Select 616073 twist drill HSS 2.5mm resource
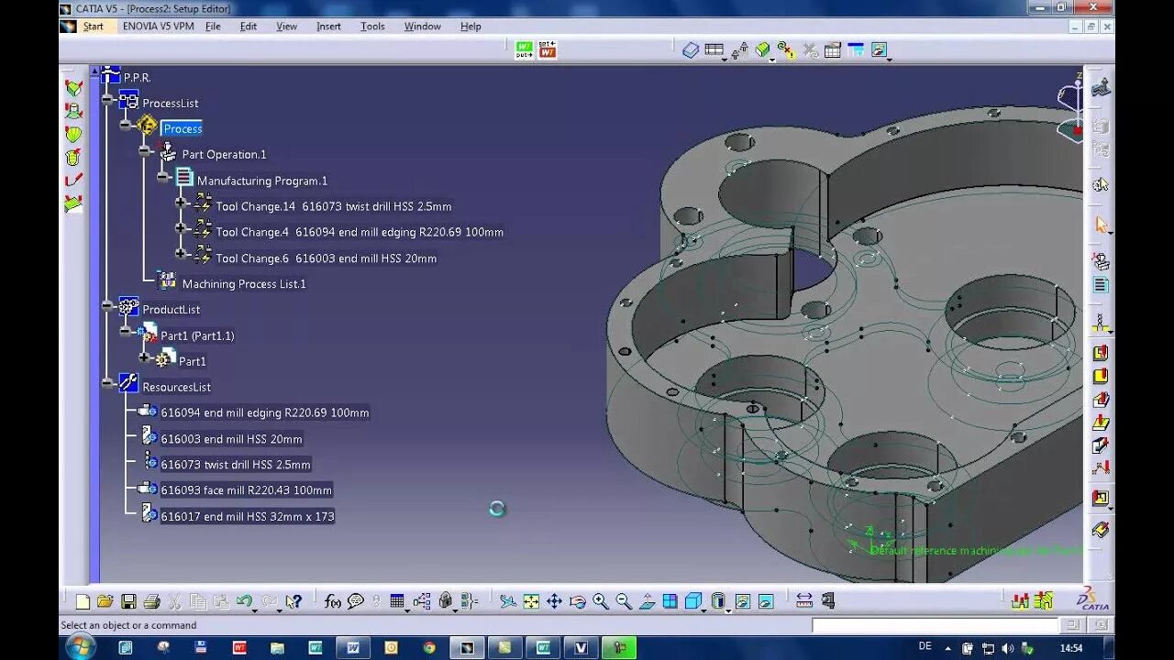1174x660 pixels. tap(236, 465)
